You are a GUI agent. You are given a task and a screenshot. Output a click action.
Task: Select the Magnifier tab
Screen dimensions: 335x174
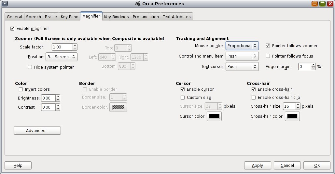coord(91,16)
